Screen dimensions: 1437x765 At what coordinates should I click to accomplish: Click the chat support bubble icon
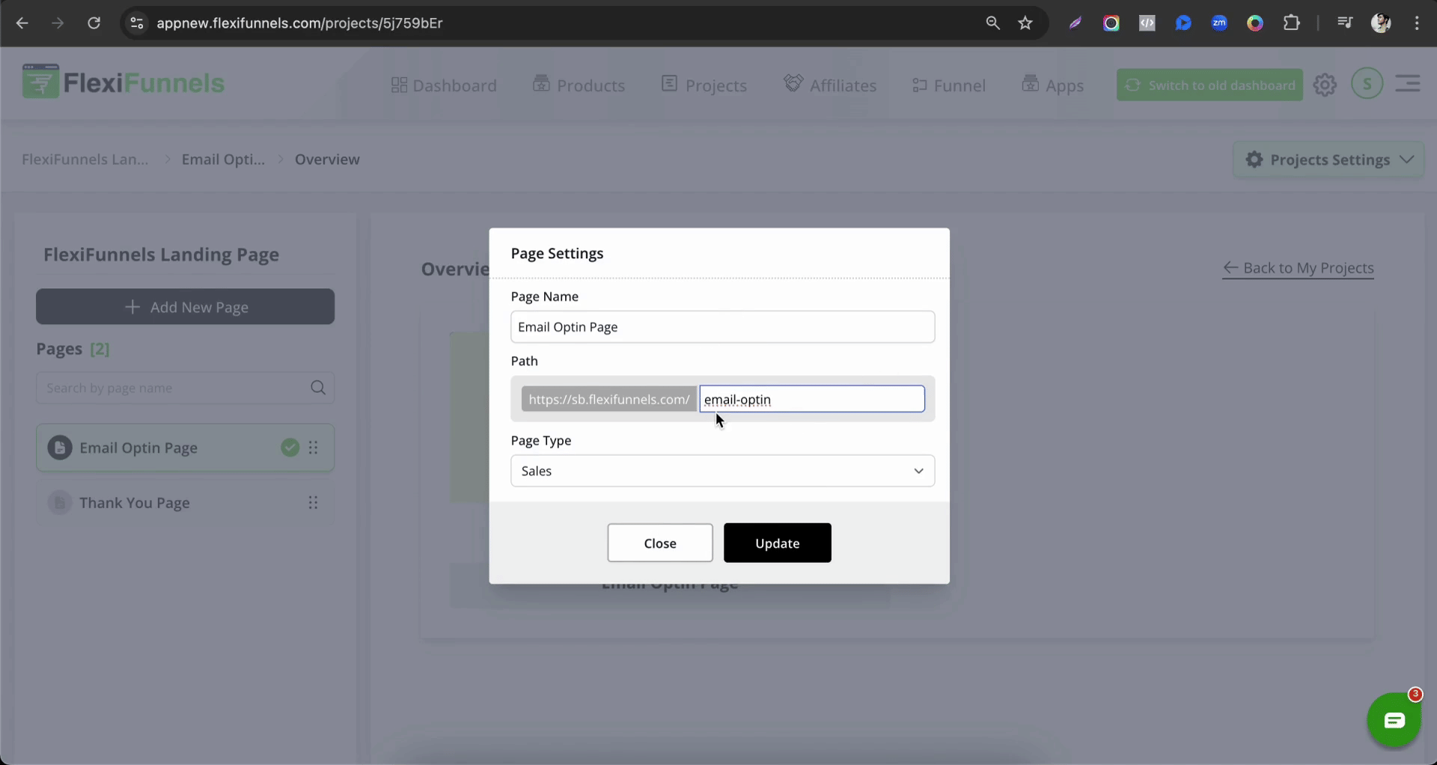1394,720
